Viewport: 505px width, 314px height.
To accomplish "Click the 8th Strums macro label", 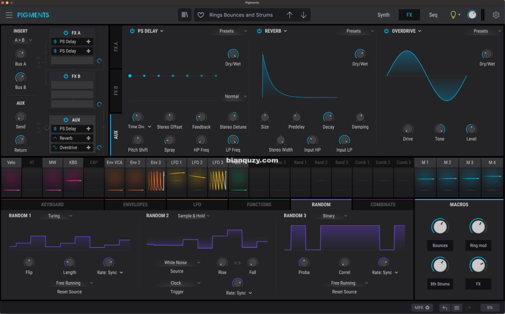I will [x=440, y=284].
